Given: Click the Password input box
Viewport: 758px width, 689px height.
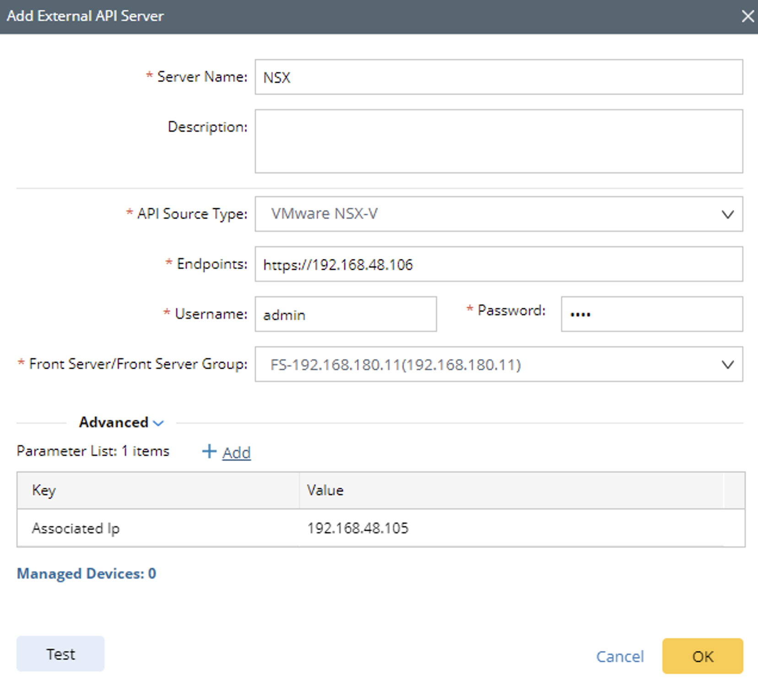Looking at the screenshot, I should (651, 314).
